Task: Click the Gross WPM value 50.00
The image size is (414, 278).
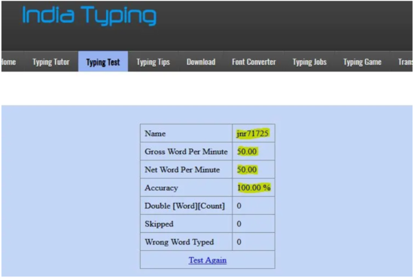Action: coord(247,152)
